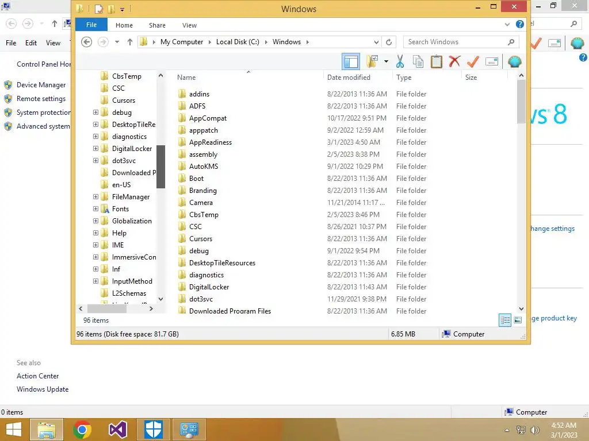Click Local Disk (C:) breadcrumb

point(238,42)
